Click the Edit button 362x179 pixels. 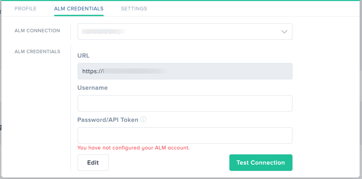pos(93,162)
